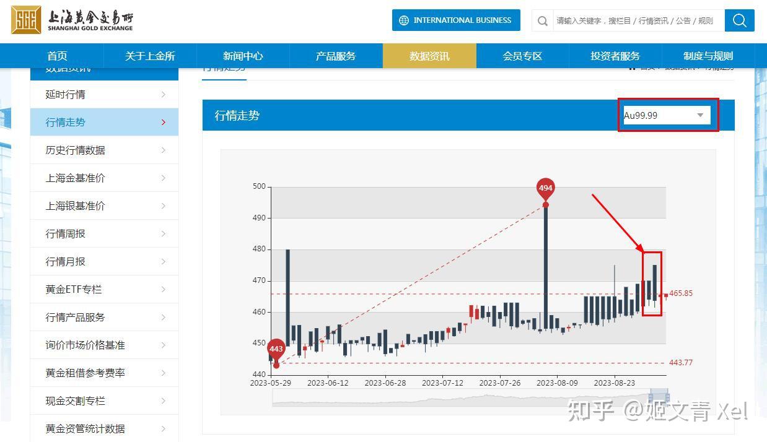Screen dimensions: 767x442
Task: Expand the 黄金ETF专栏 chevron arrow
Action: (x=163, y=289)
